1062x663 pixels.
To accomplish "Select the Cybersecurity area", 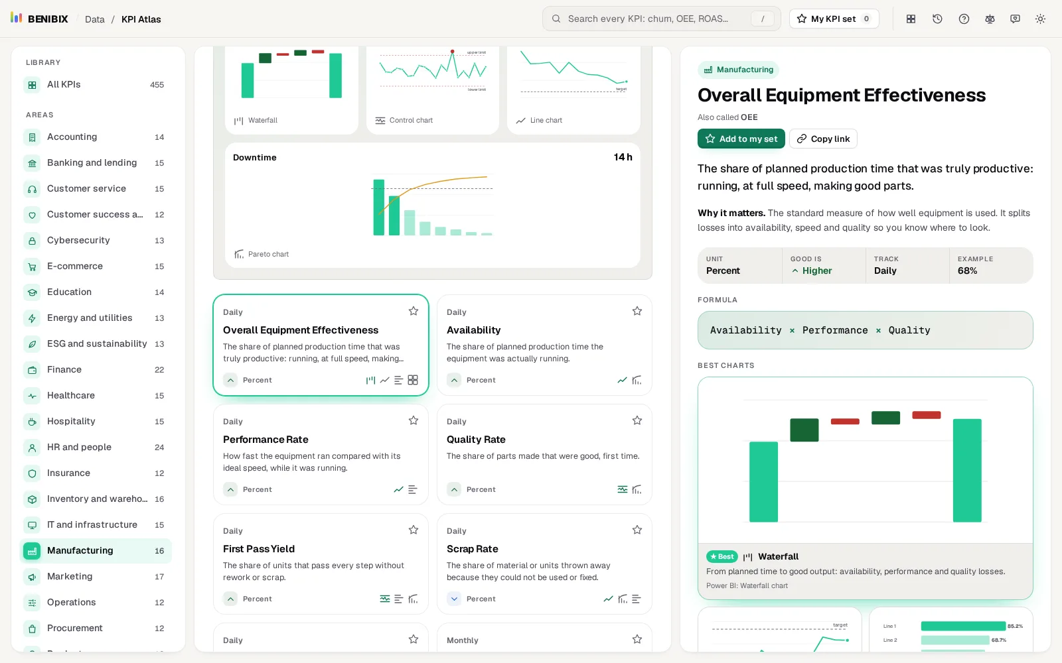I will point(96,241).
